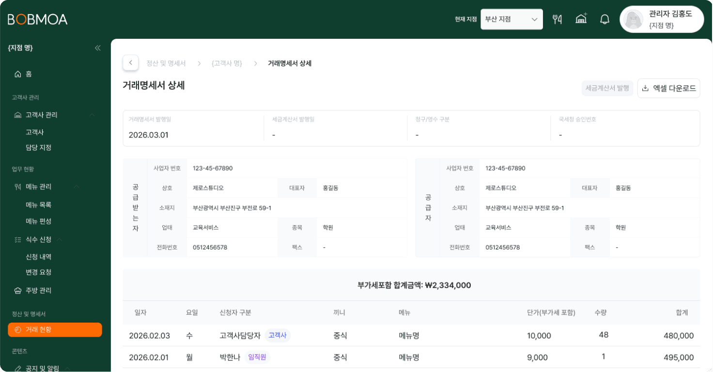Open the meal utensils icon in header
This screenshot has width=713, height=372.
point(557,19)
